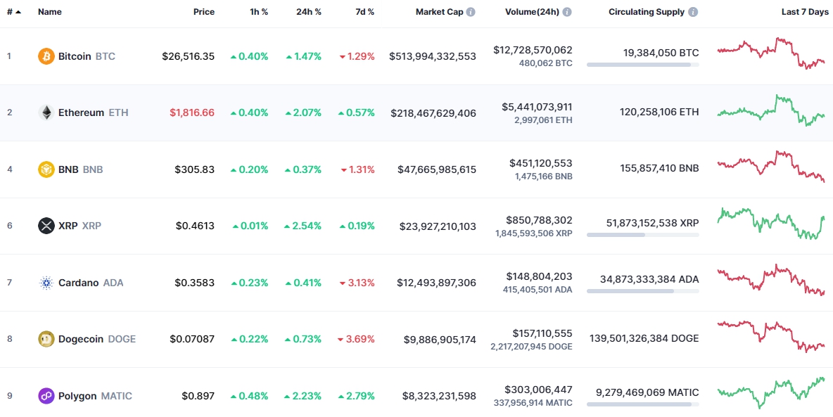Click Cardano's circulating supply progress bar
The height and width of the screenshot is (417, 833).
[643, 291]
